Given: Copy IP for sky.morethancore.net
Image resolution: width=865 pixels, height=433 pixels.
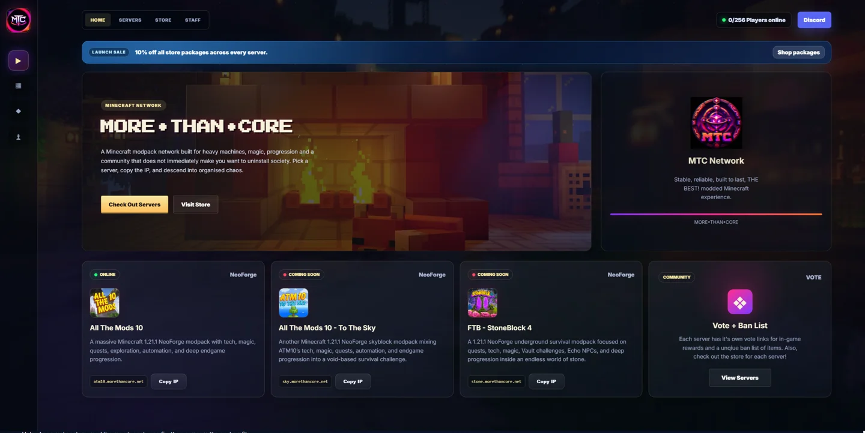Looking at the screenshot, I should (353, 381).
